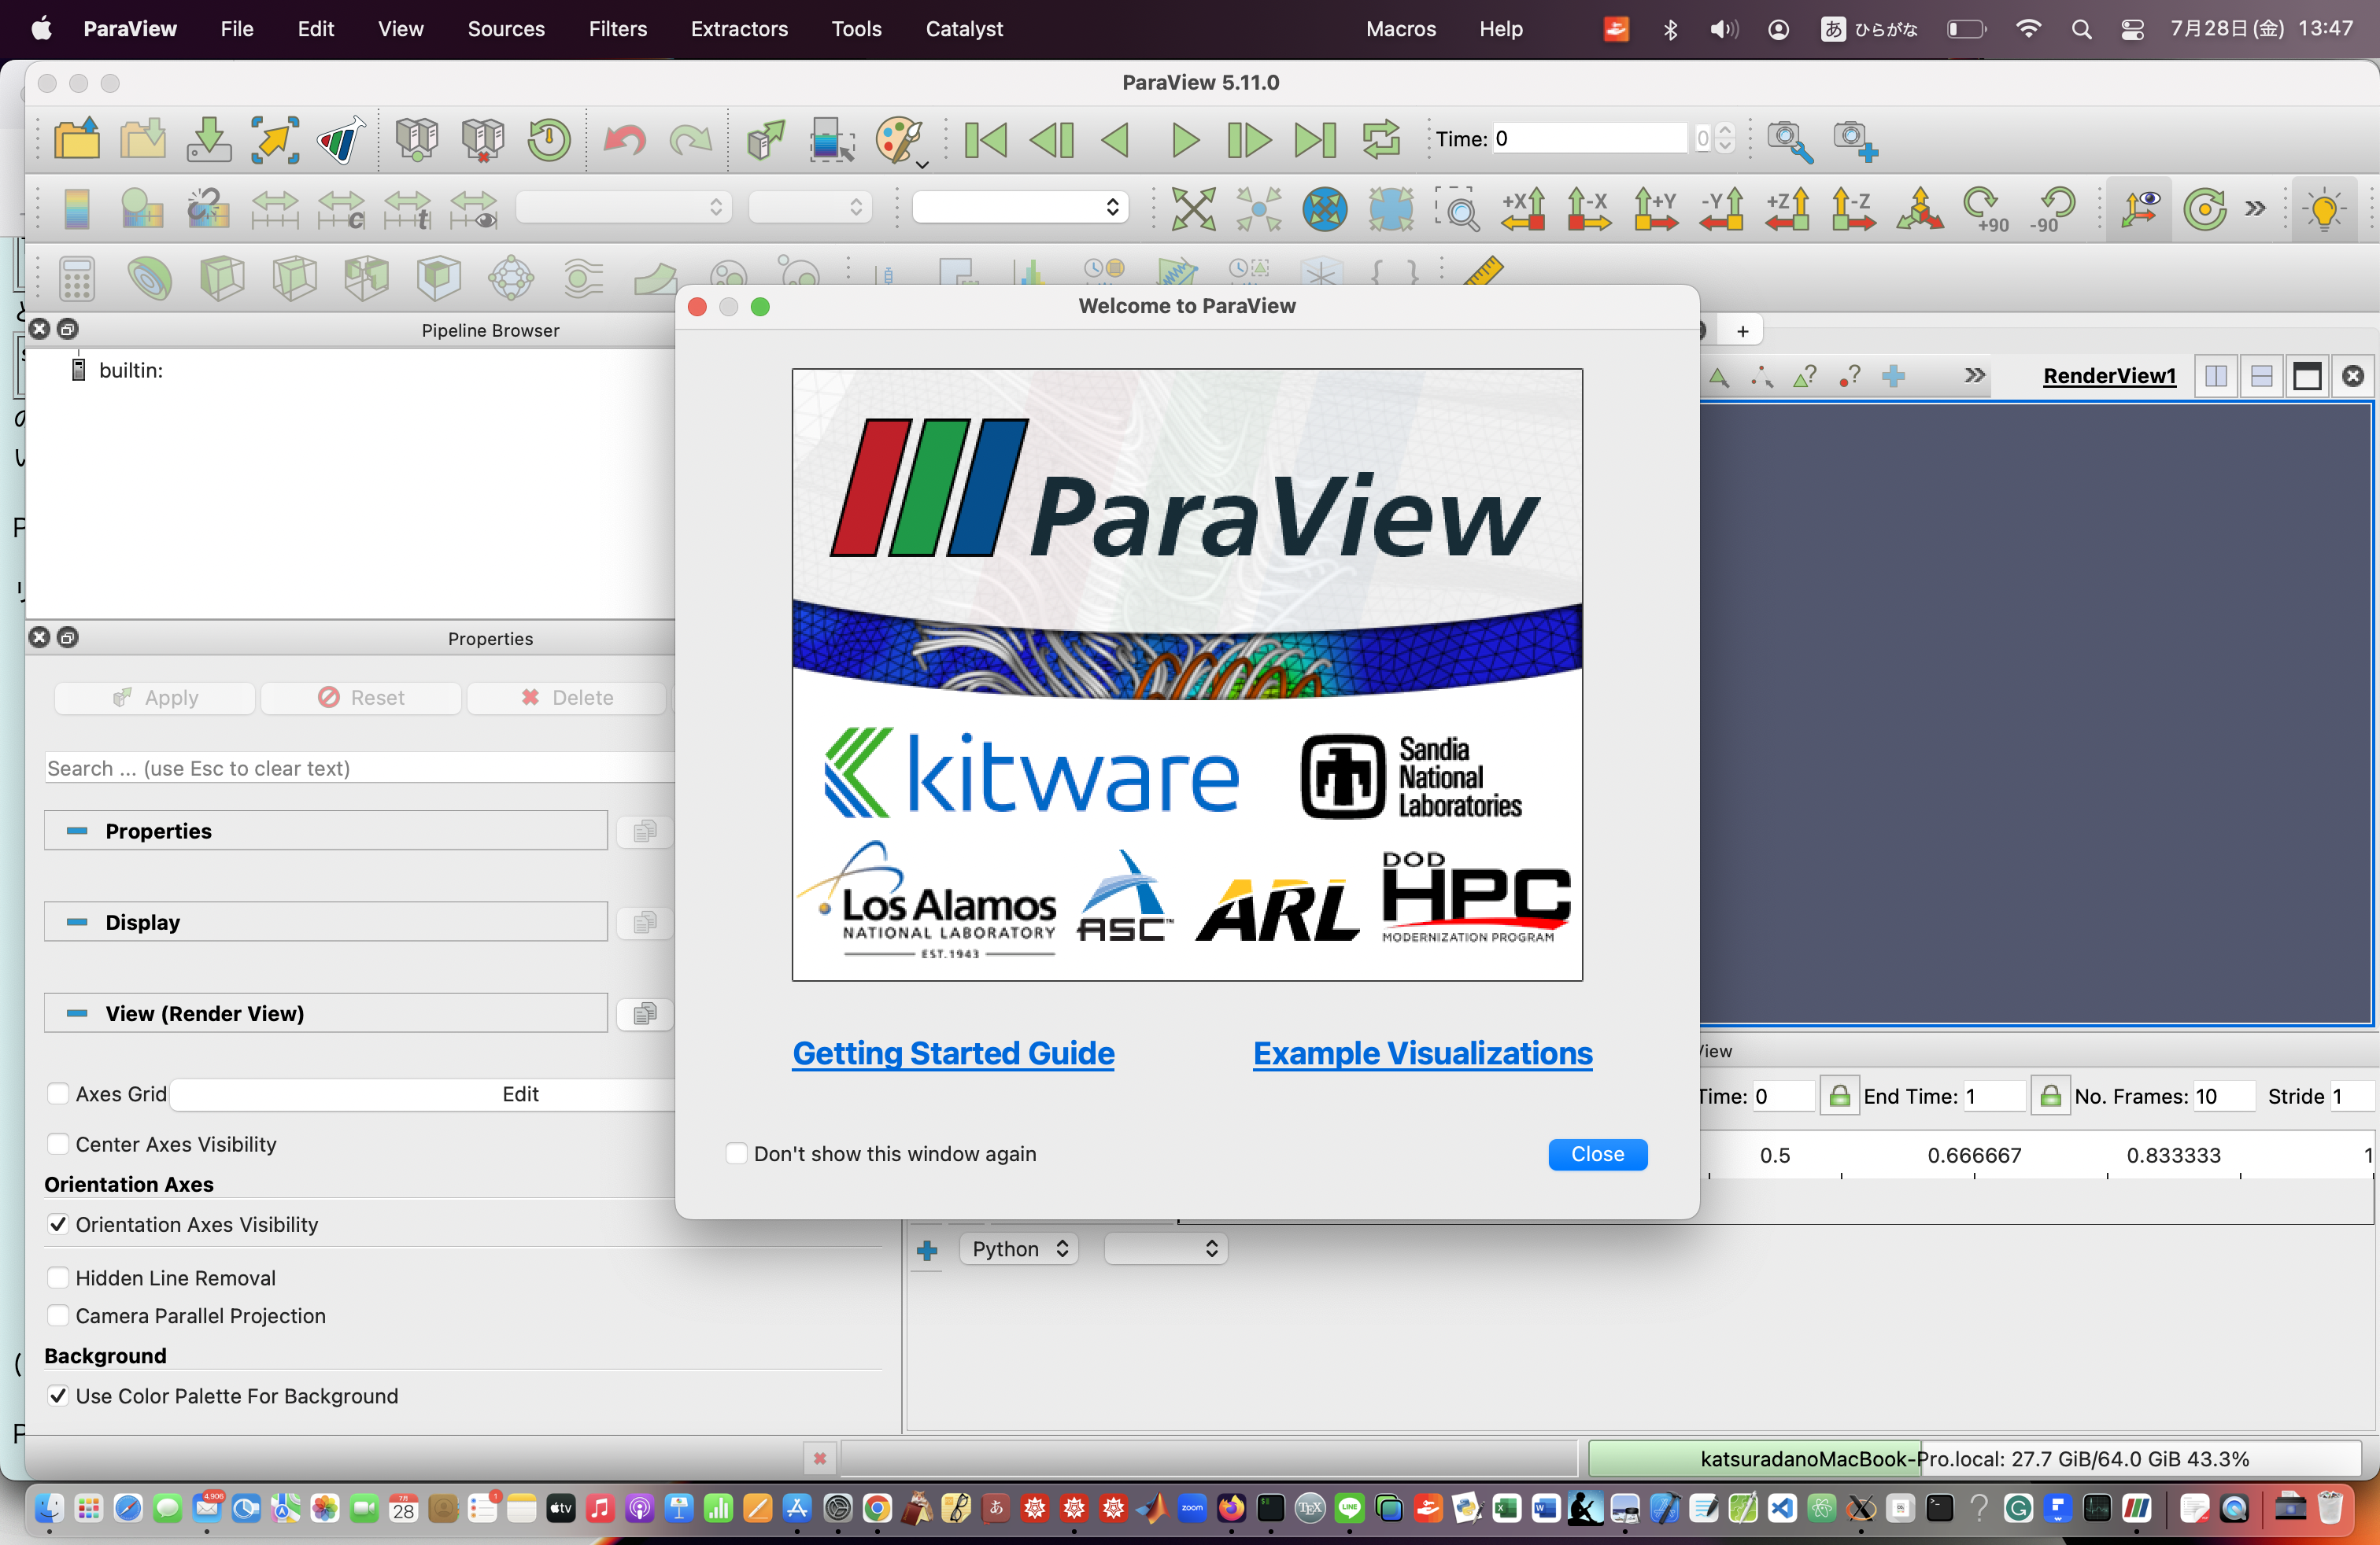Set view direction to +Y
Viewport: 2380px width, 1545px height.
[1656, 209]
